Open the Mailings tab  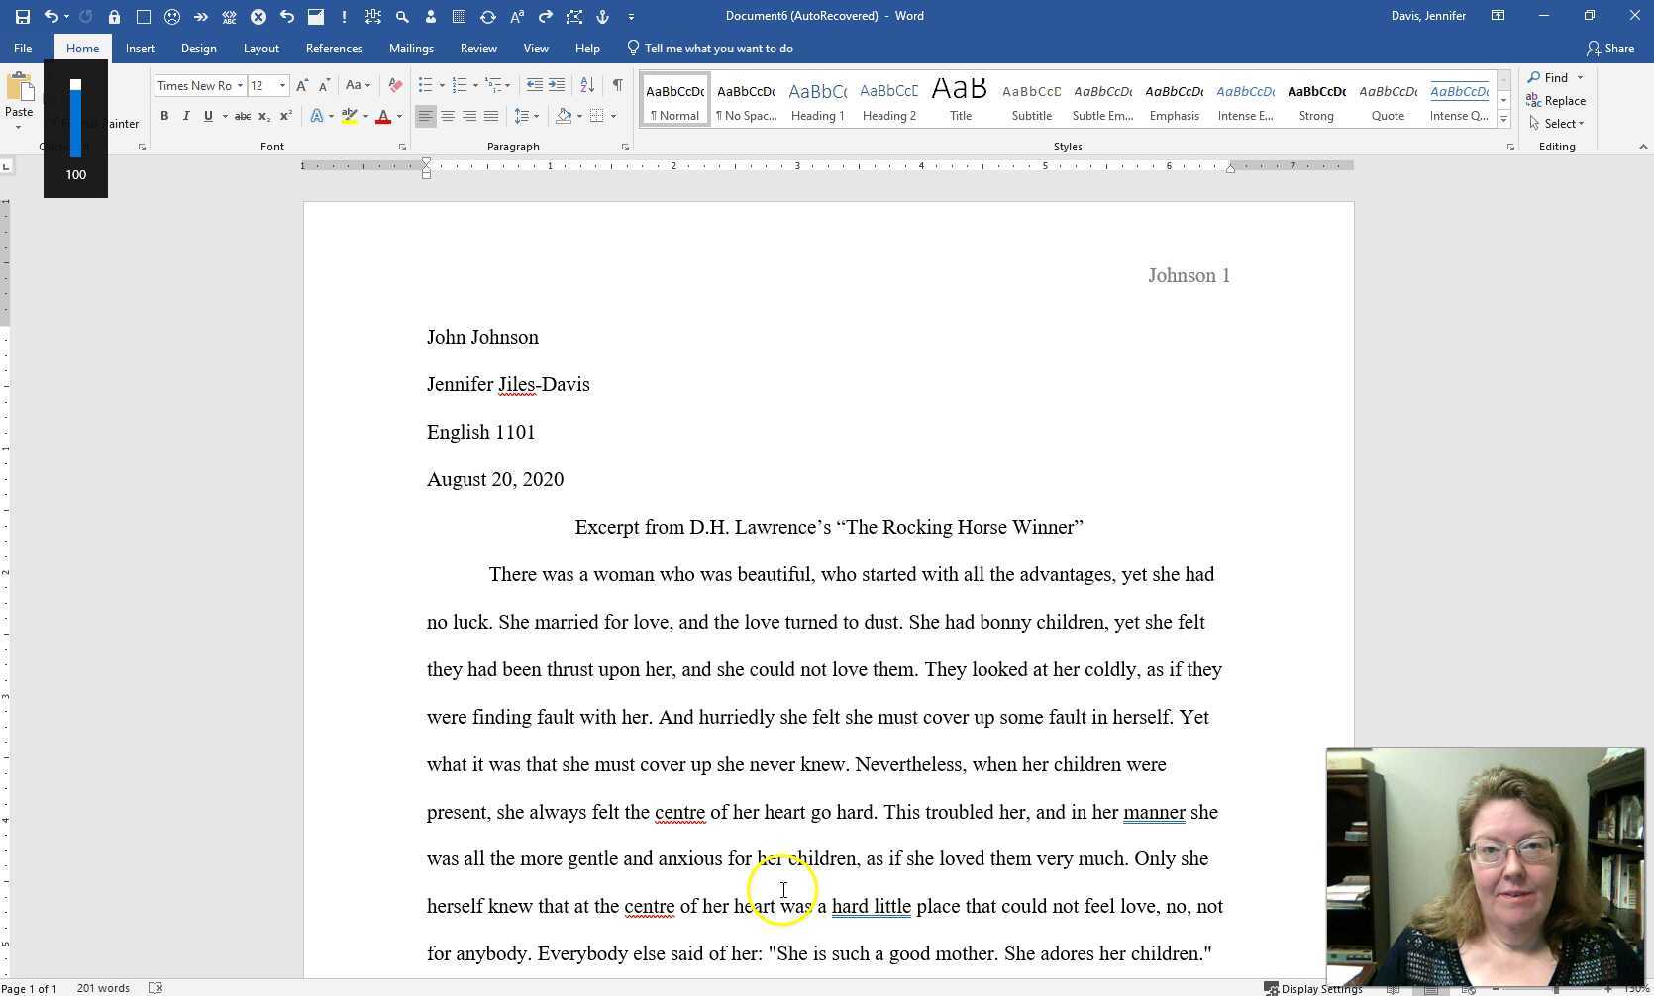pos(411,48)
